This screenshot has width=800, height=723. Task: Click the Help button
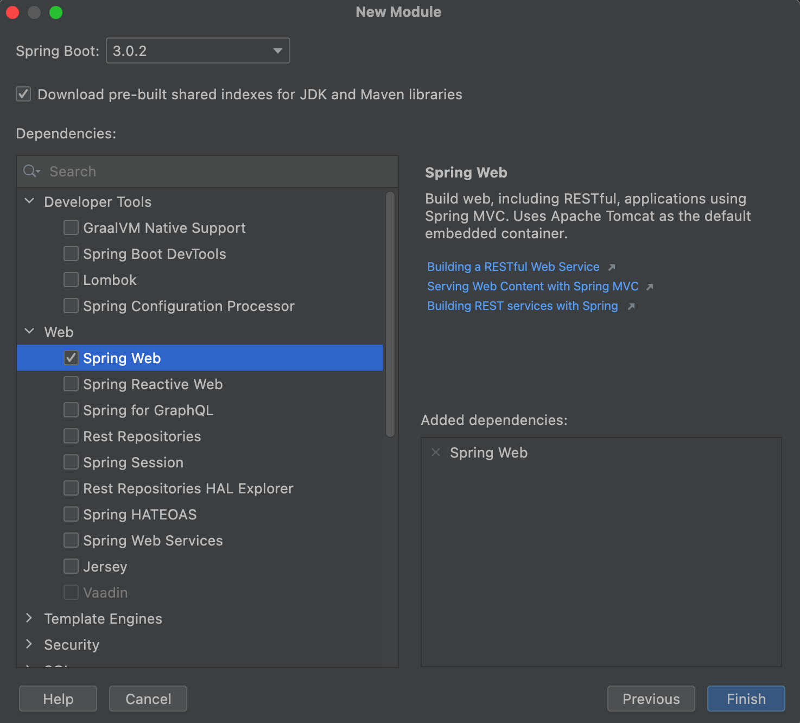[x=58, y=699]
